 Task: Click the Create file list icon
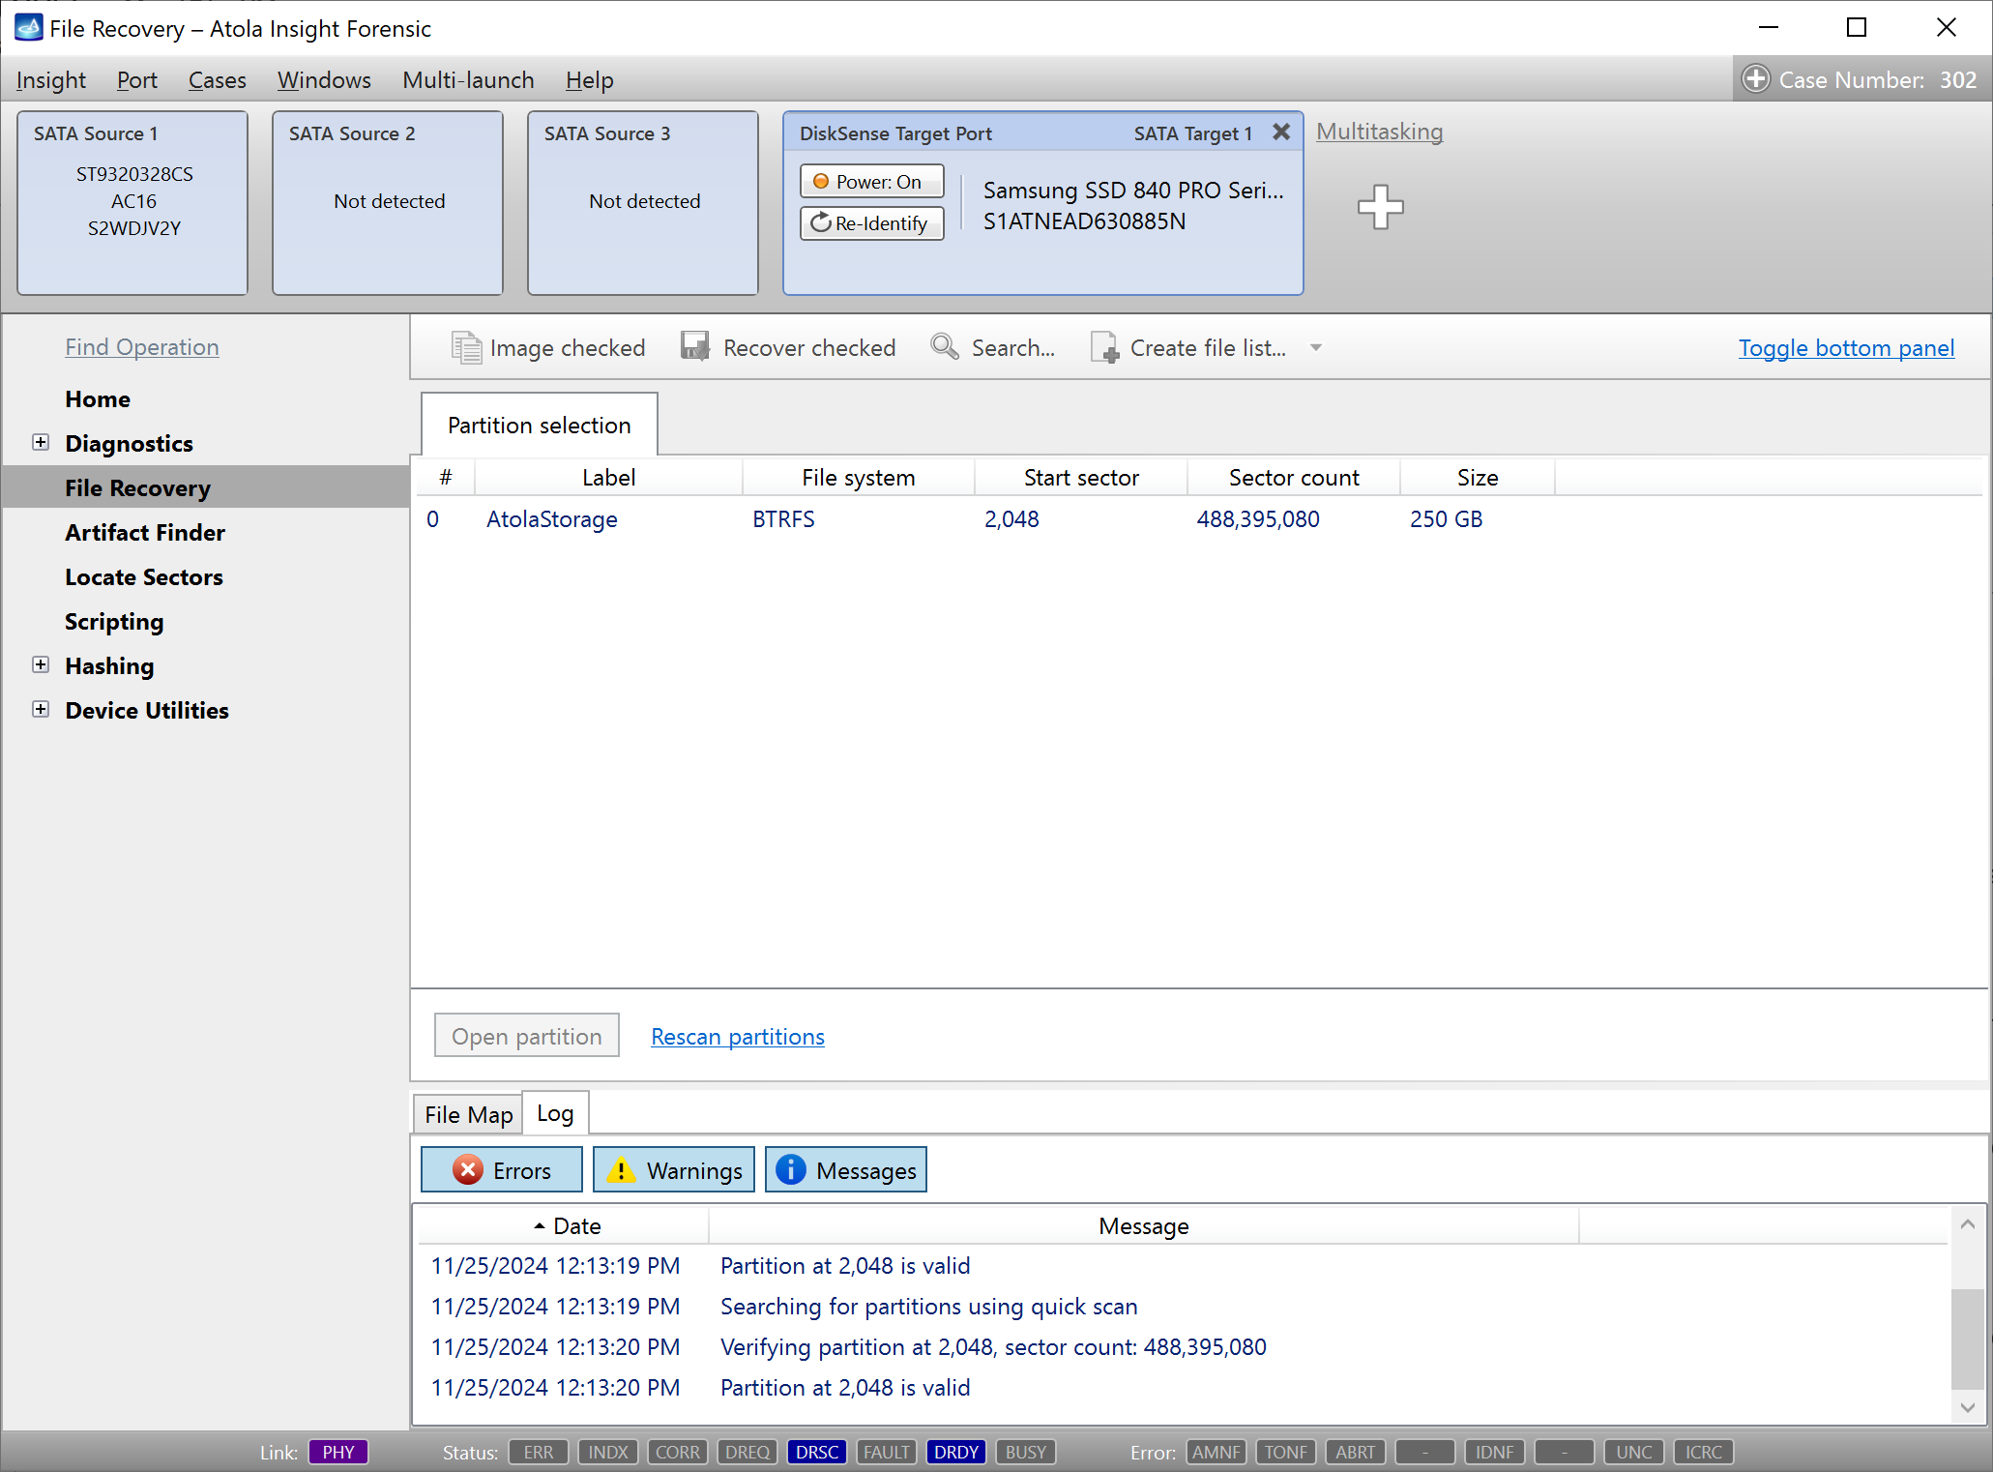1103,346
